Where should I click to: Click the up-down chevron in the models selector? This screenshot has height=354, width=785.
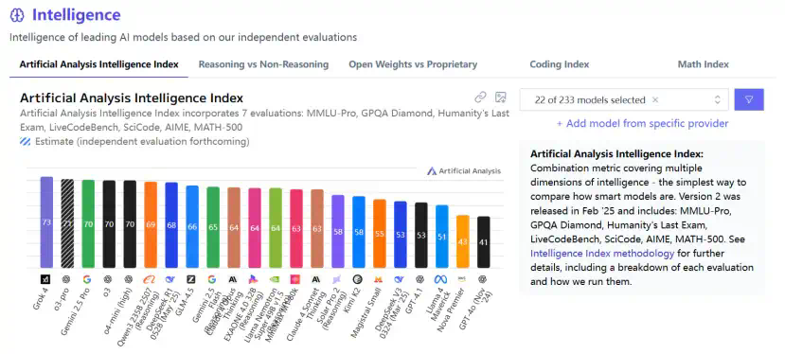[x=718, y=99]
